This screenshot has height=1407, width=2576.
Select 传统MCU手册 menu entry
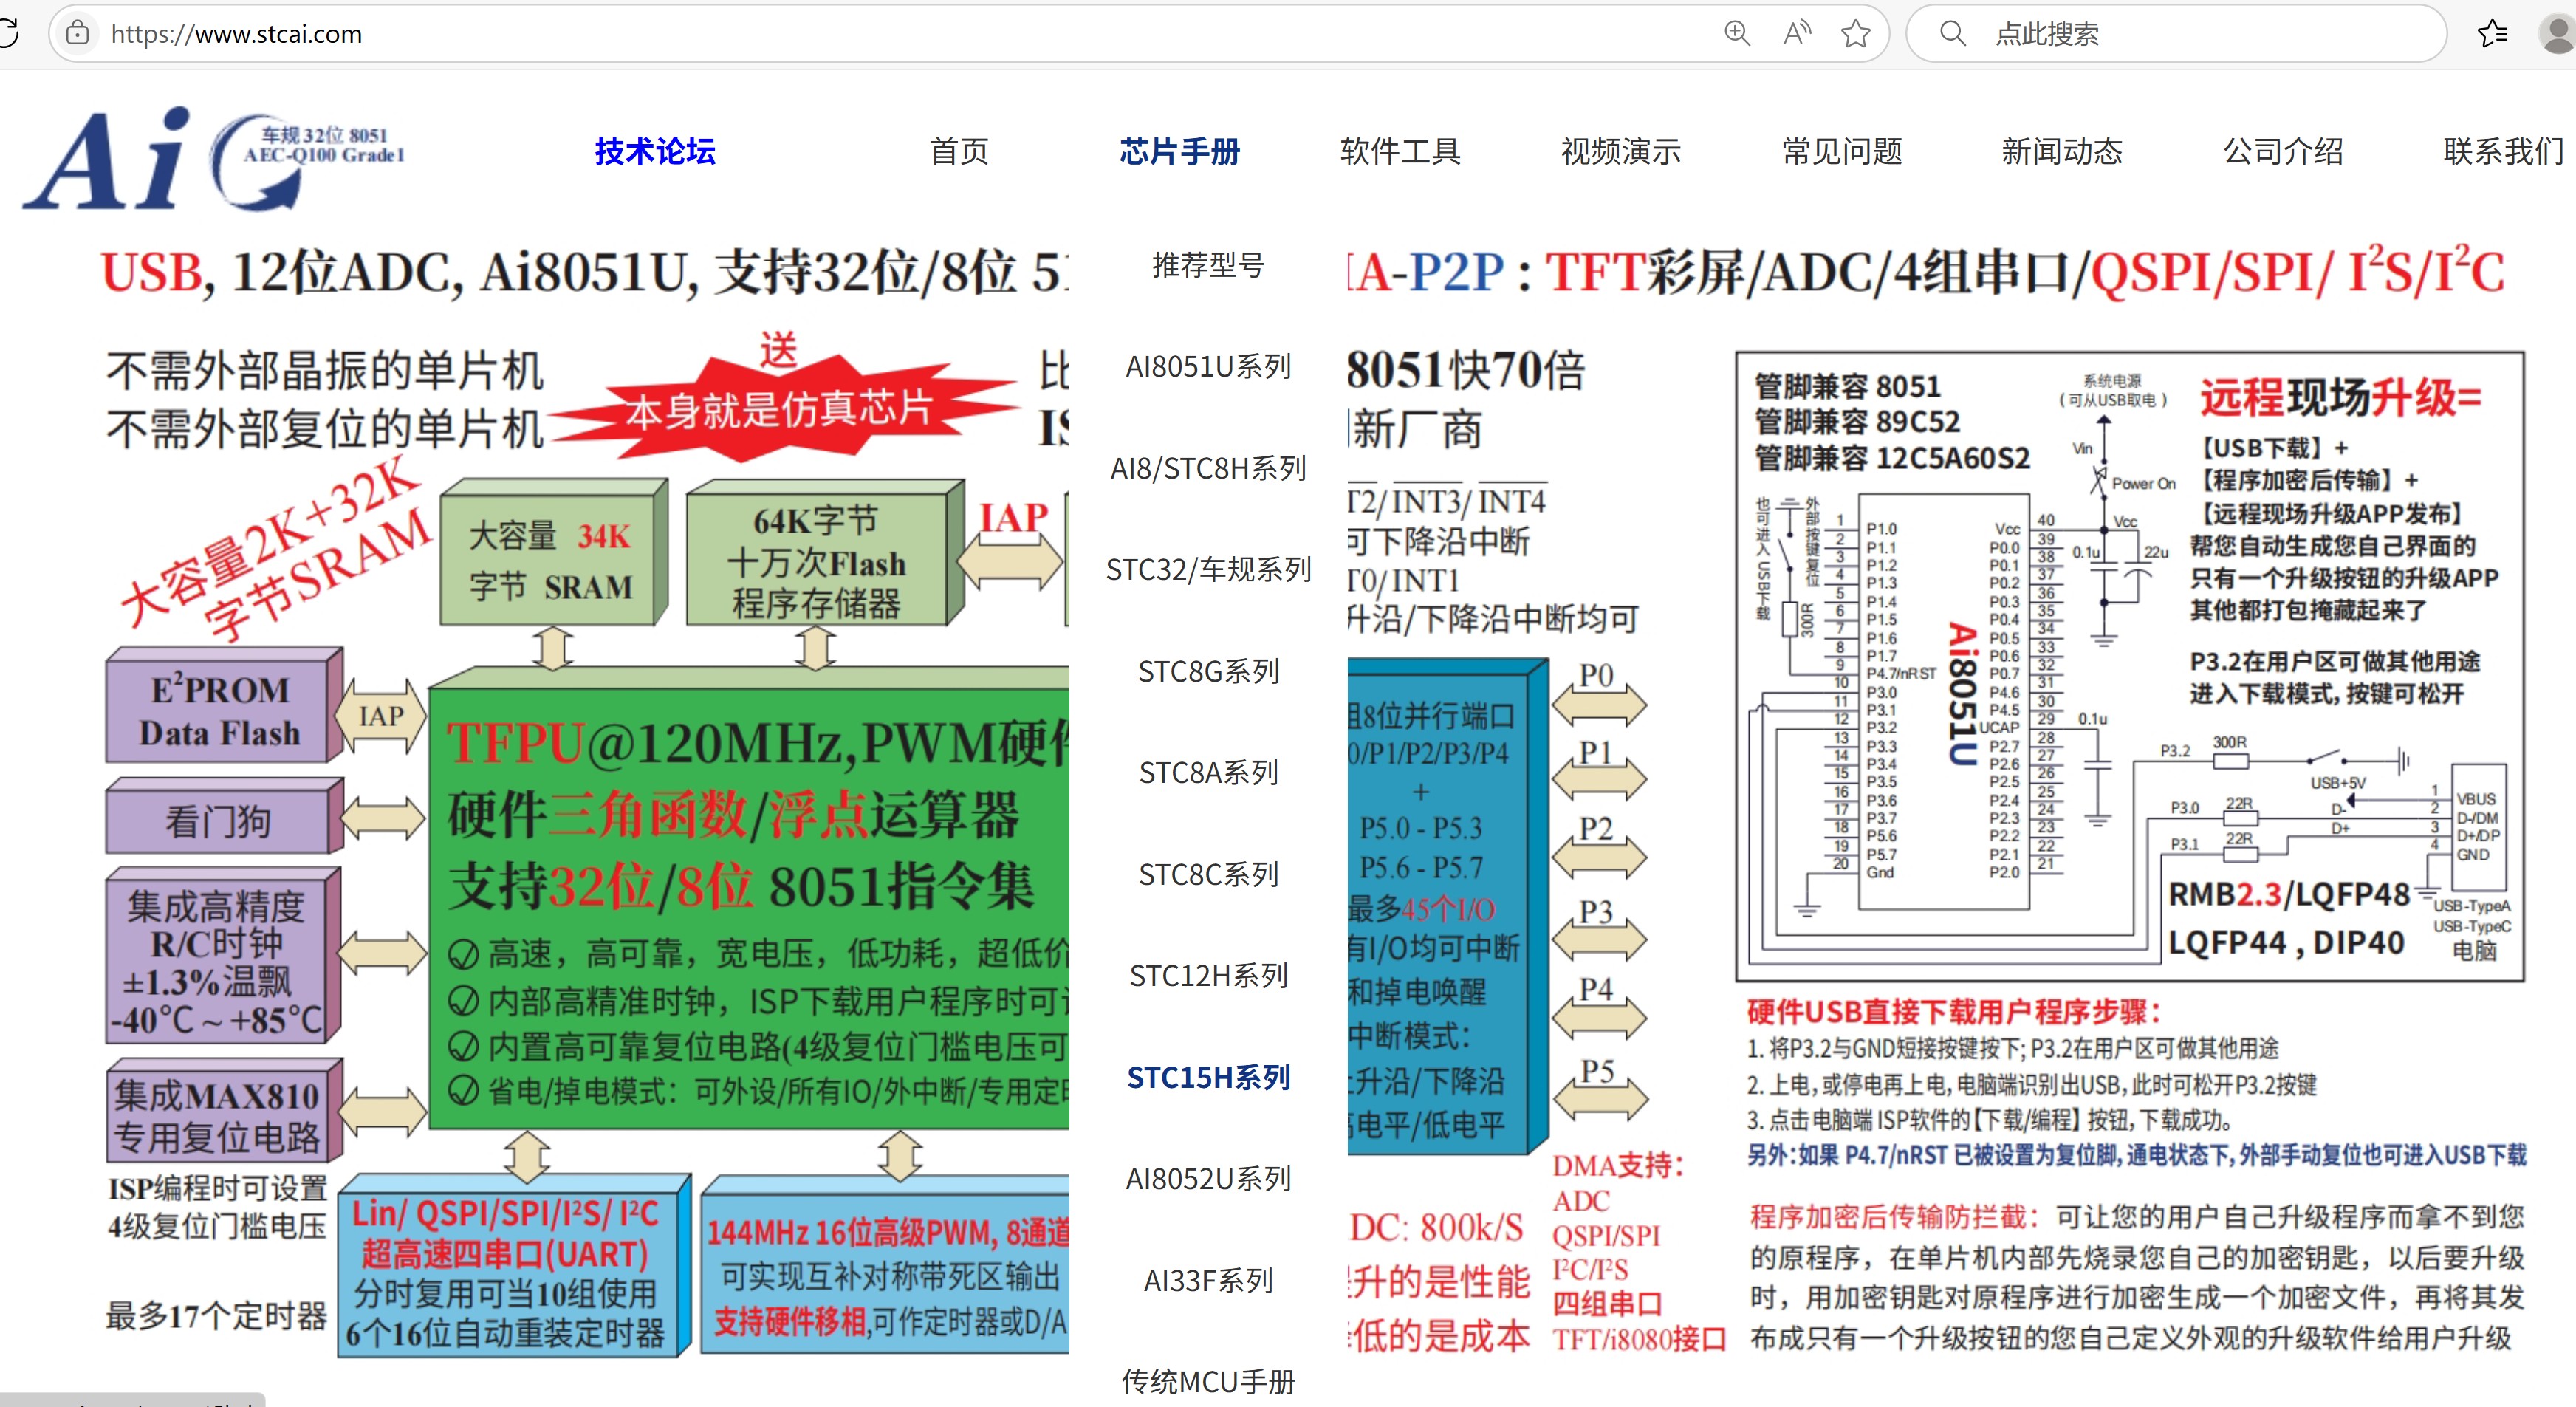(x=1208, y=1382)
